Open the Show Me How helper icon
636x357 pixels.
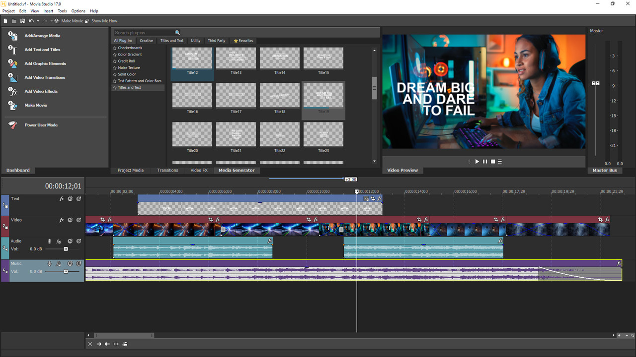[86, 21]
